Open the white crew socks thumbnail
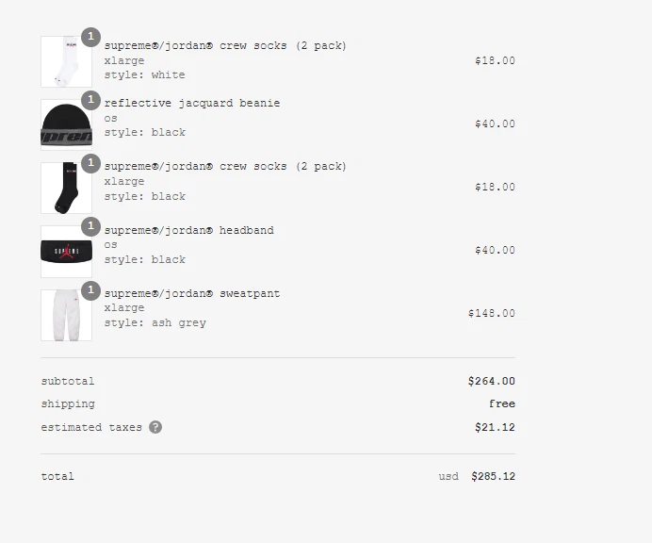Screen dimensions: 652x543 tap(66, 61)
